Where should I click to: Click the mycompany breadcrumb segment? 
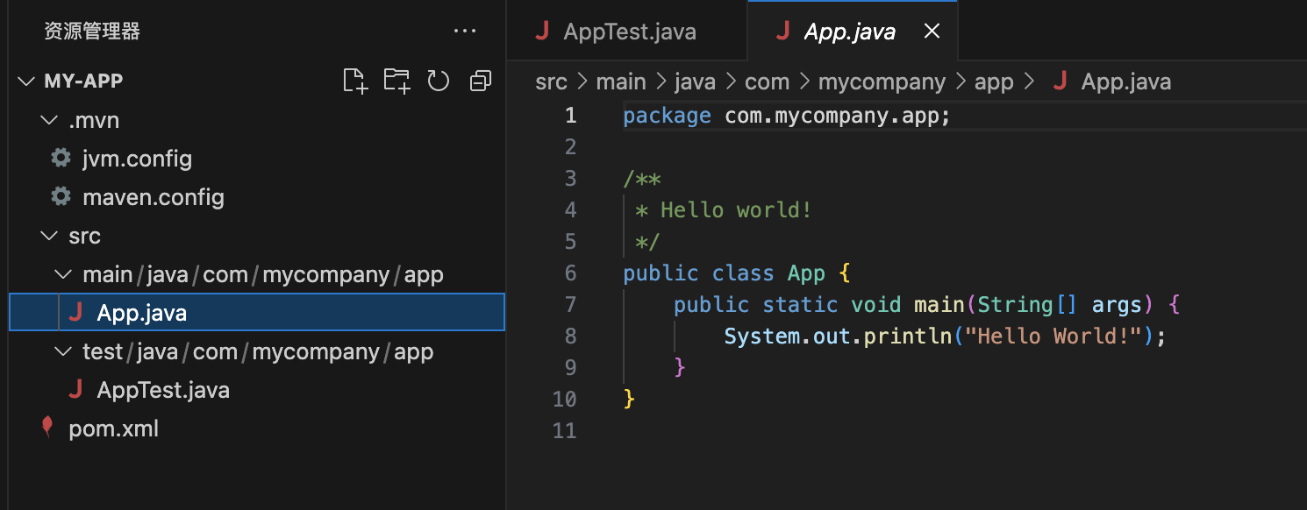coord(882,82)
